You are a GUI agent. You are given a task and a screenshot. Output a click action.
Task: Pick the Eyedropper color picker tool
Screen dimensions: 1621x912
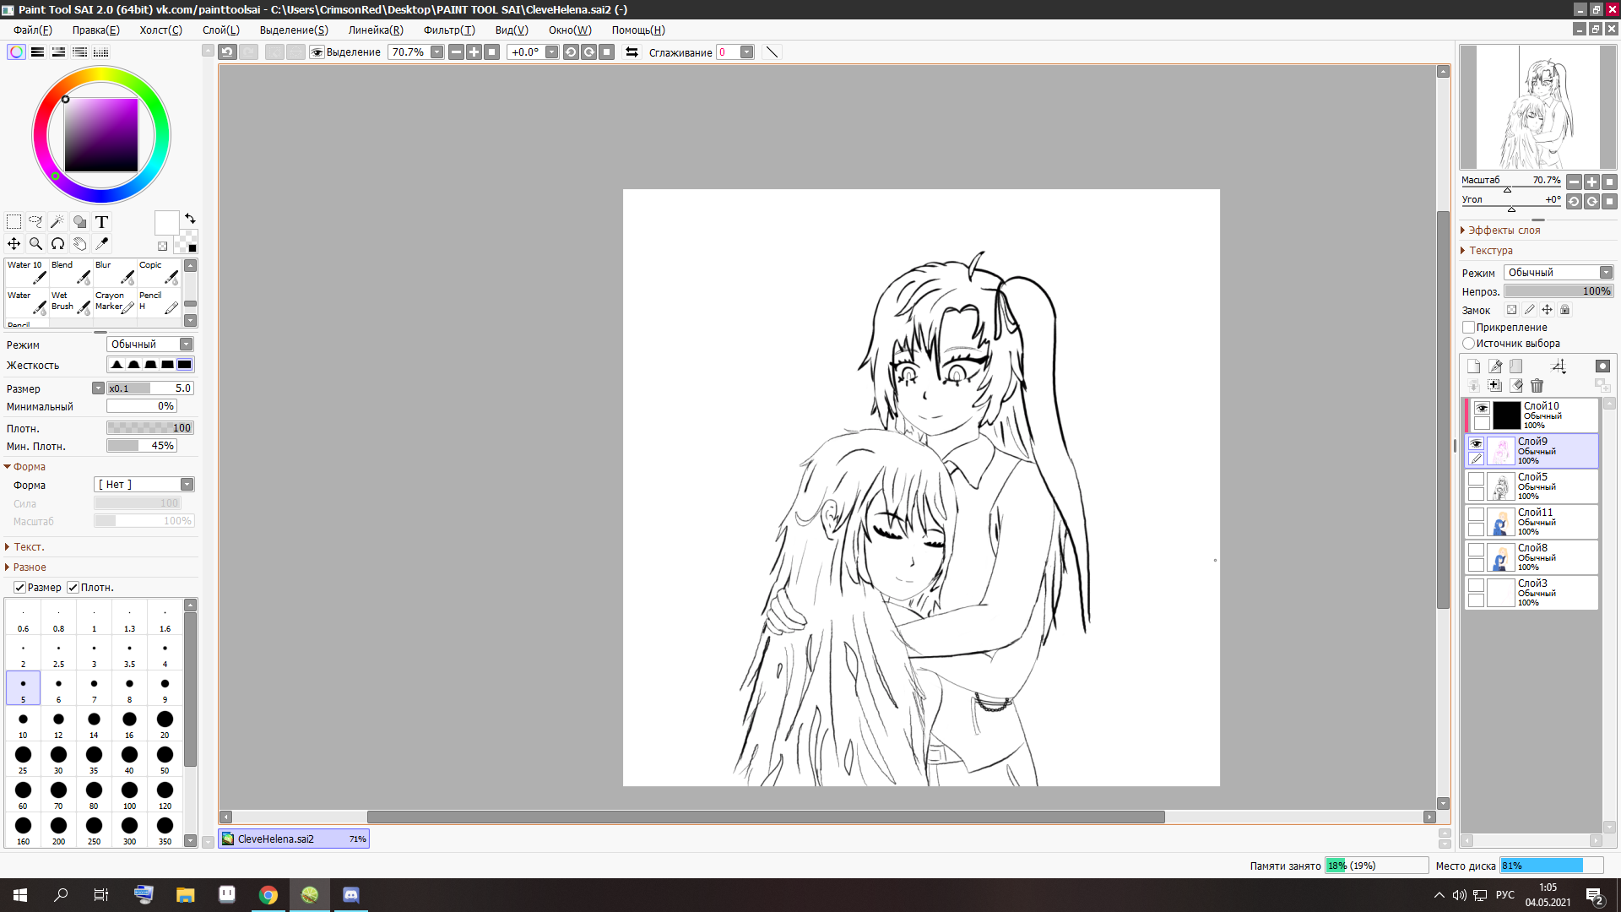coord(101,244)
